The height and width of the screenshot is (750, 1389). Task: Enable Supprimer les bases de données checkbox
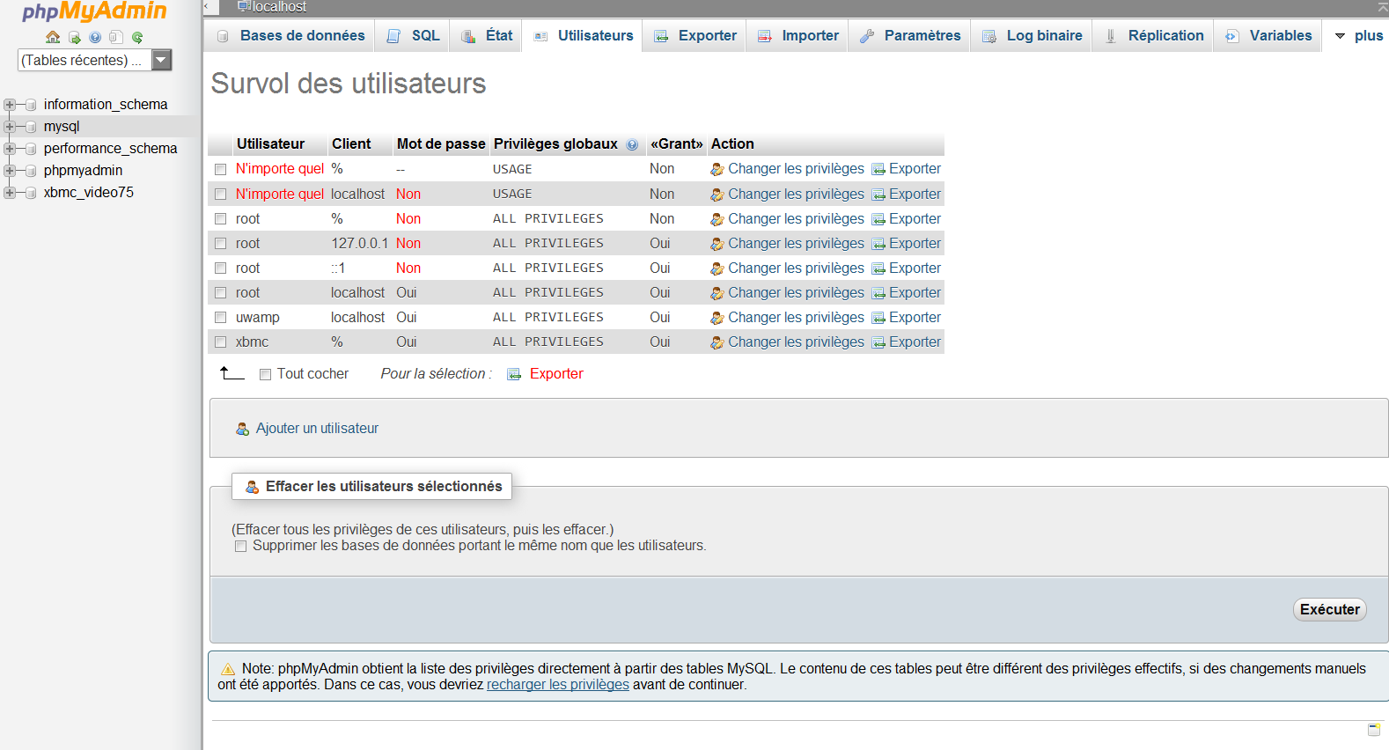click(x=240, y=547)
